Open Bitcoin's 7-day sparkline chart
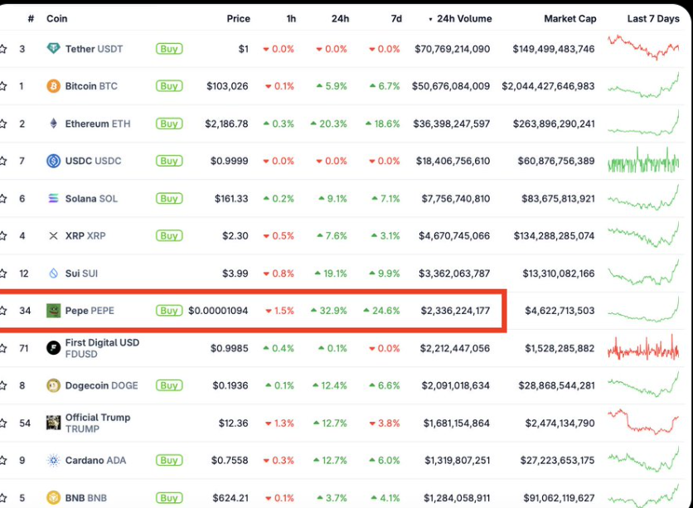Viewport: 693px width, 508px height. coord(643,85)
